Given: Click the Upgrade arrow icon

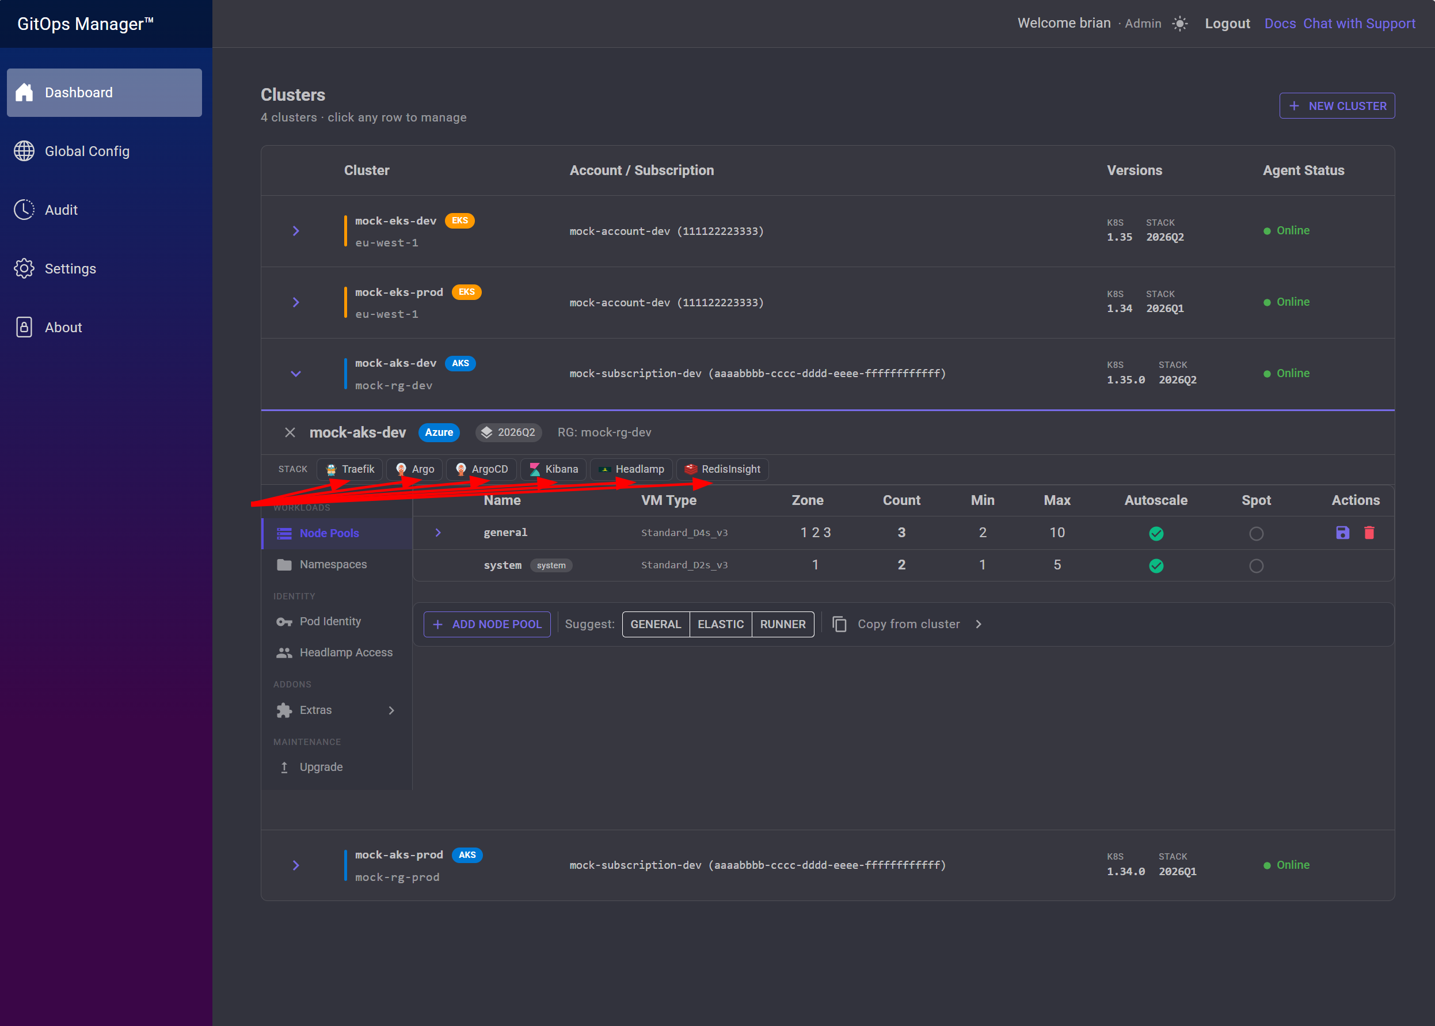Looking at the screenshot, I should click(x=284, y=767).
